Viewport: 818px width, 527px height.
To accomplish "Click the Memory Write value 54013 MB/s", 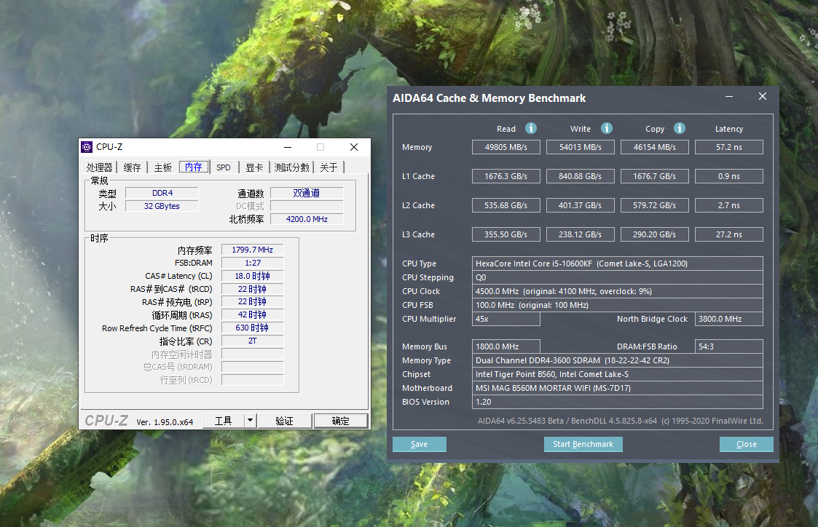I will (x=580, y=147).
